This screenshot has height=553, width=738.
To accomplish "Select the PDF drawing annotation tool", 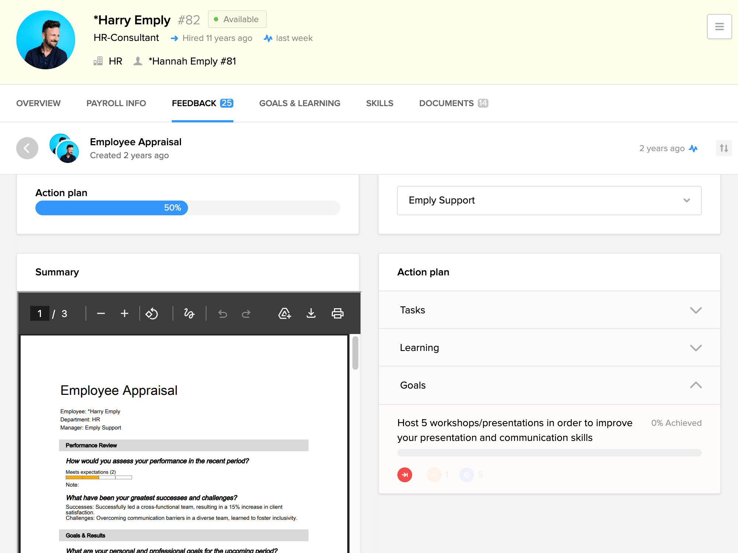I will coord(189,313).
